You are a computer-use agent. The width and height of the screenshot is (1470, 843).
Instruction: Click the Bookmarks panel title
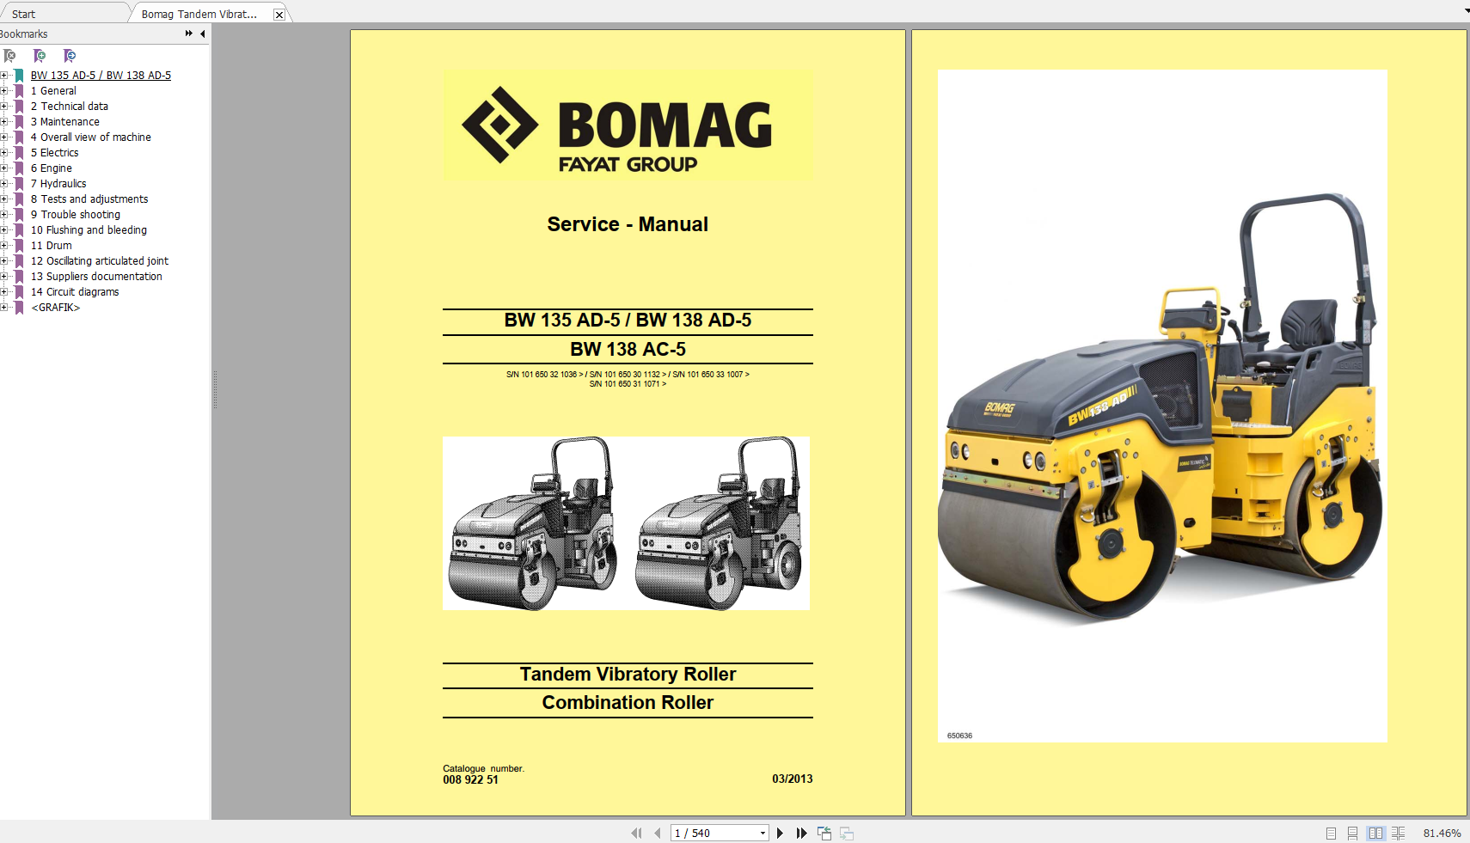pyautogui.click(x=24, y=34)
